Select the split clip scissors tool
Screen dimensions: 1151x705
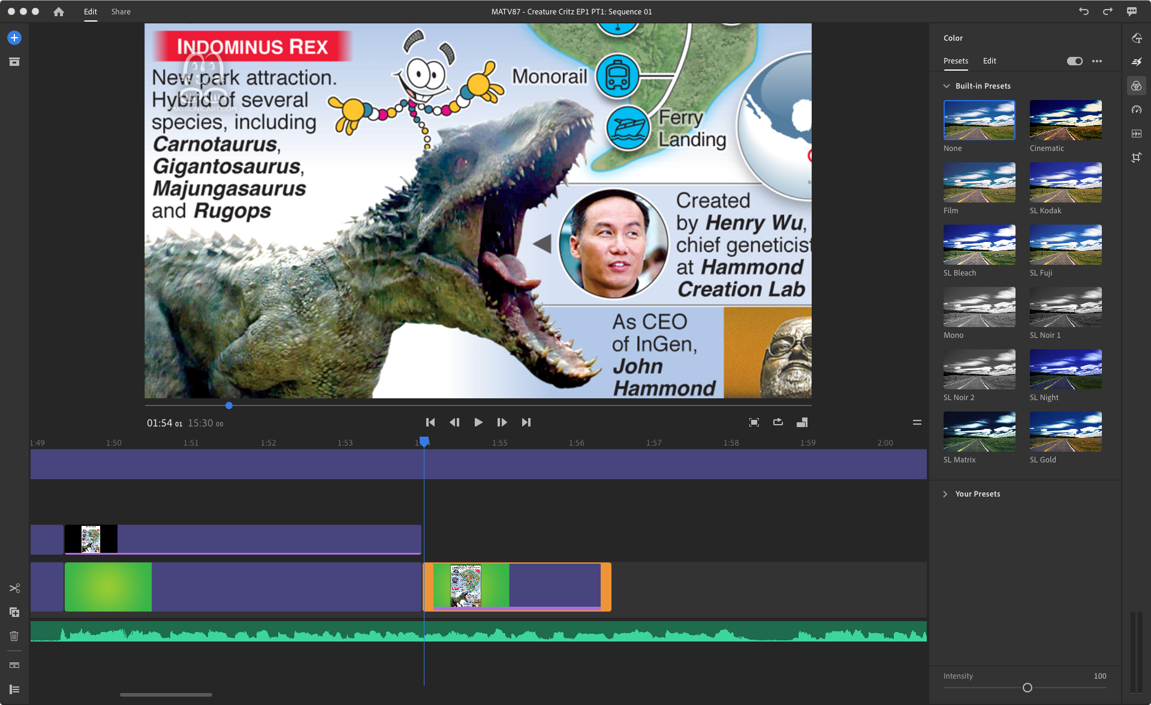(14, 588)
